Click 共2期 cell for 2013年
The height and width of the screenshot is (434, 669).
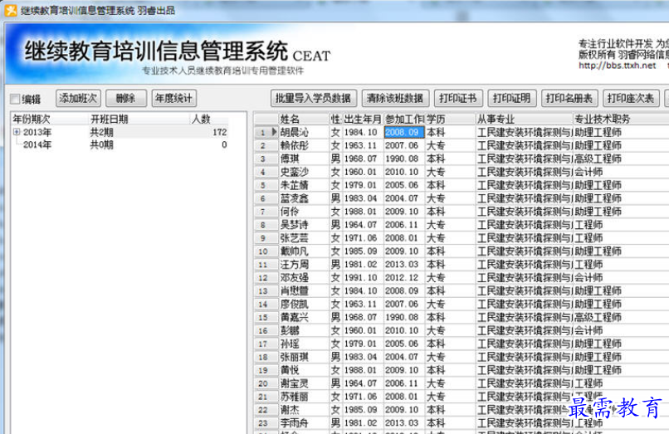pyautogui.click(x=101, y=132)
